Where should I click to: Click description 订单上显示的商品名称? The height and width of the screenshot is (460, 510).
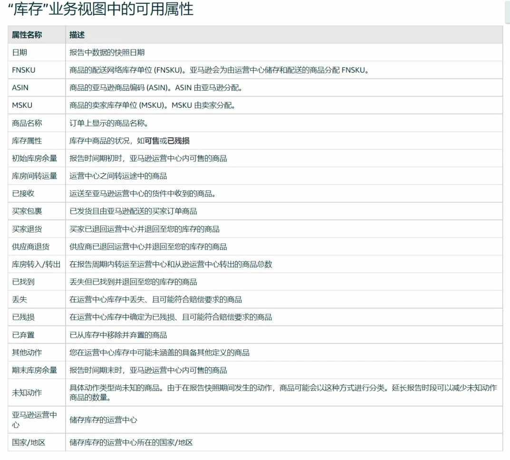109,123
